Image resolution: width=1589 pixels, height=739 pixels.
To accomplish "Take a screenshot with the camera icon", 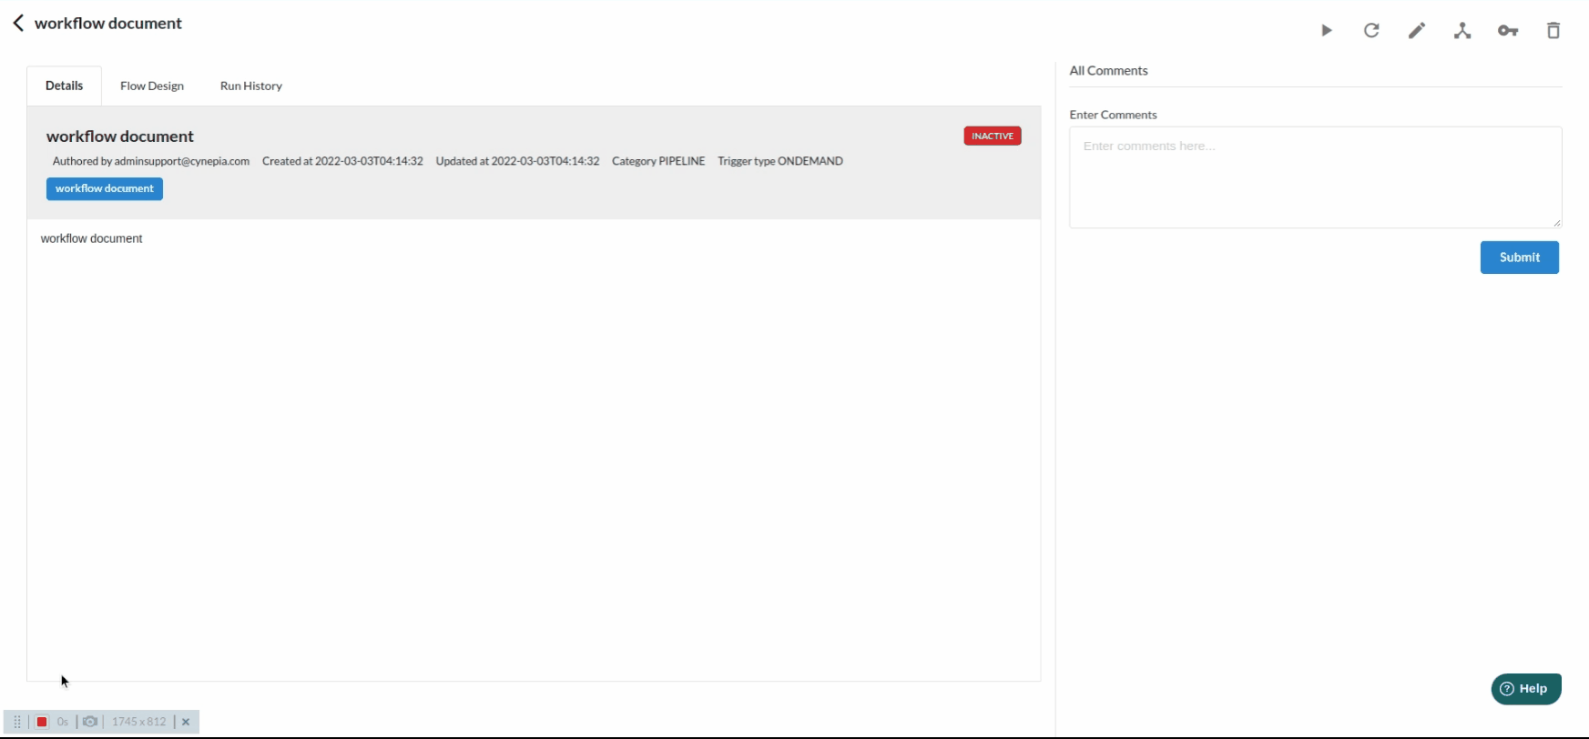I will 90,722.
